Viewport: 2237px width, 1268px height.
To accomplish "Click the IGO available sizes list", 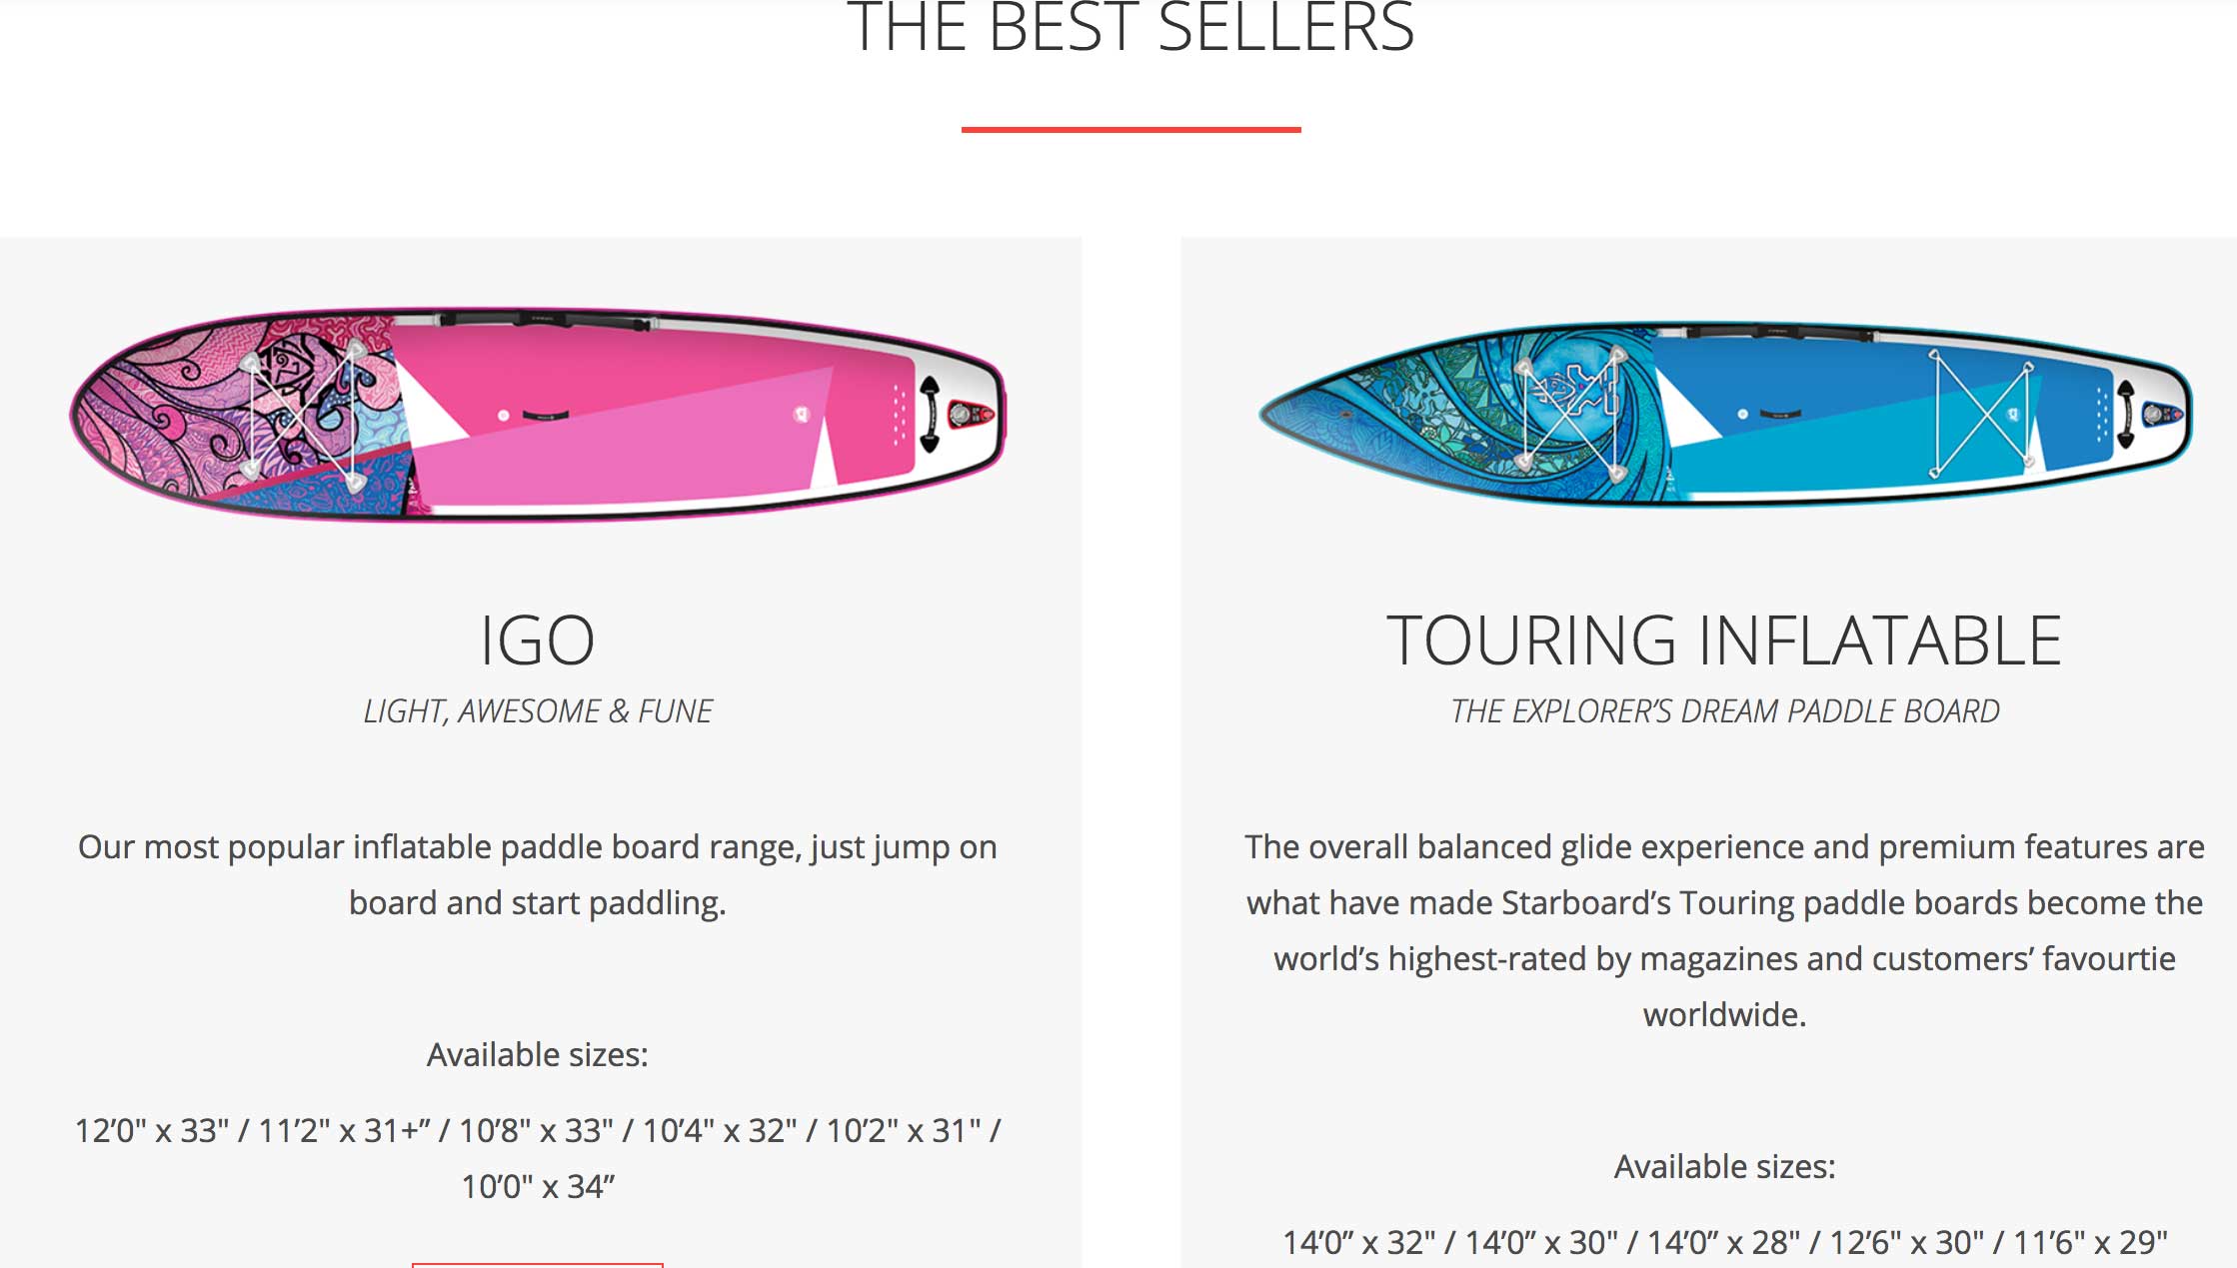I will pos(538,1159).
